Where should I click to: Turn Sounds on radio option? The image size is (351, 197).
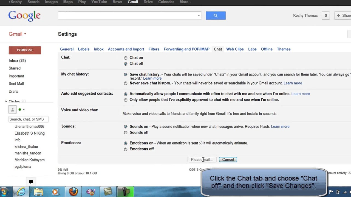click(x=126, y=127)
